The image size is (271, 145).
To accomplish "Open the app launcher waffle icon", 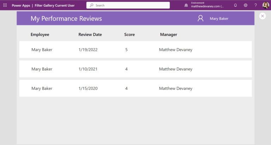I will (5, 5).
